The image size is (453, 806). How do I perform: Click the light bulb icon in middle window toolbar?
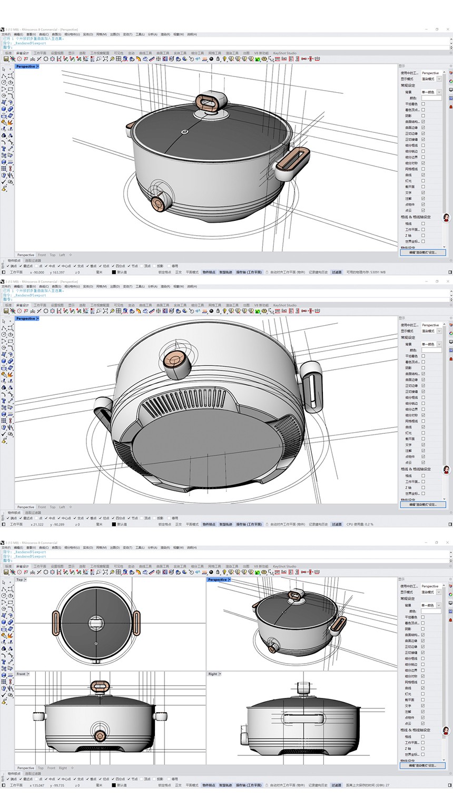(x=224, y=311)
